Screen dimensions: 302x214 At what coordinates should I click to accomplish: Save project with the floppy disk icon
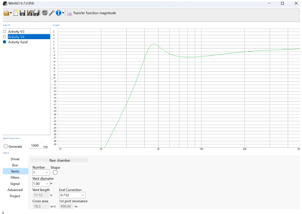click(x=22, y=13)
